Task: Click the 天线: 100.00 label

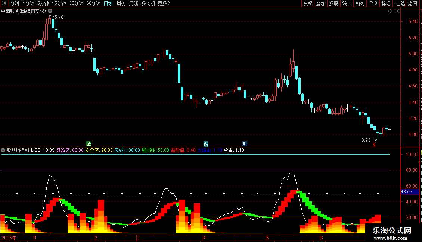Action: 127,150
